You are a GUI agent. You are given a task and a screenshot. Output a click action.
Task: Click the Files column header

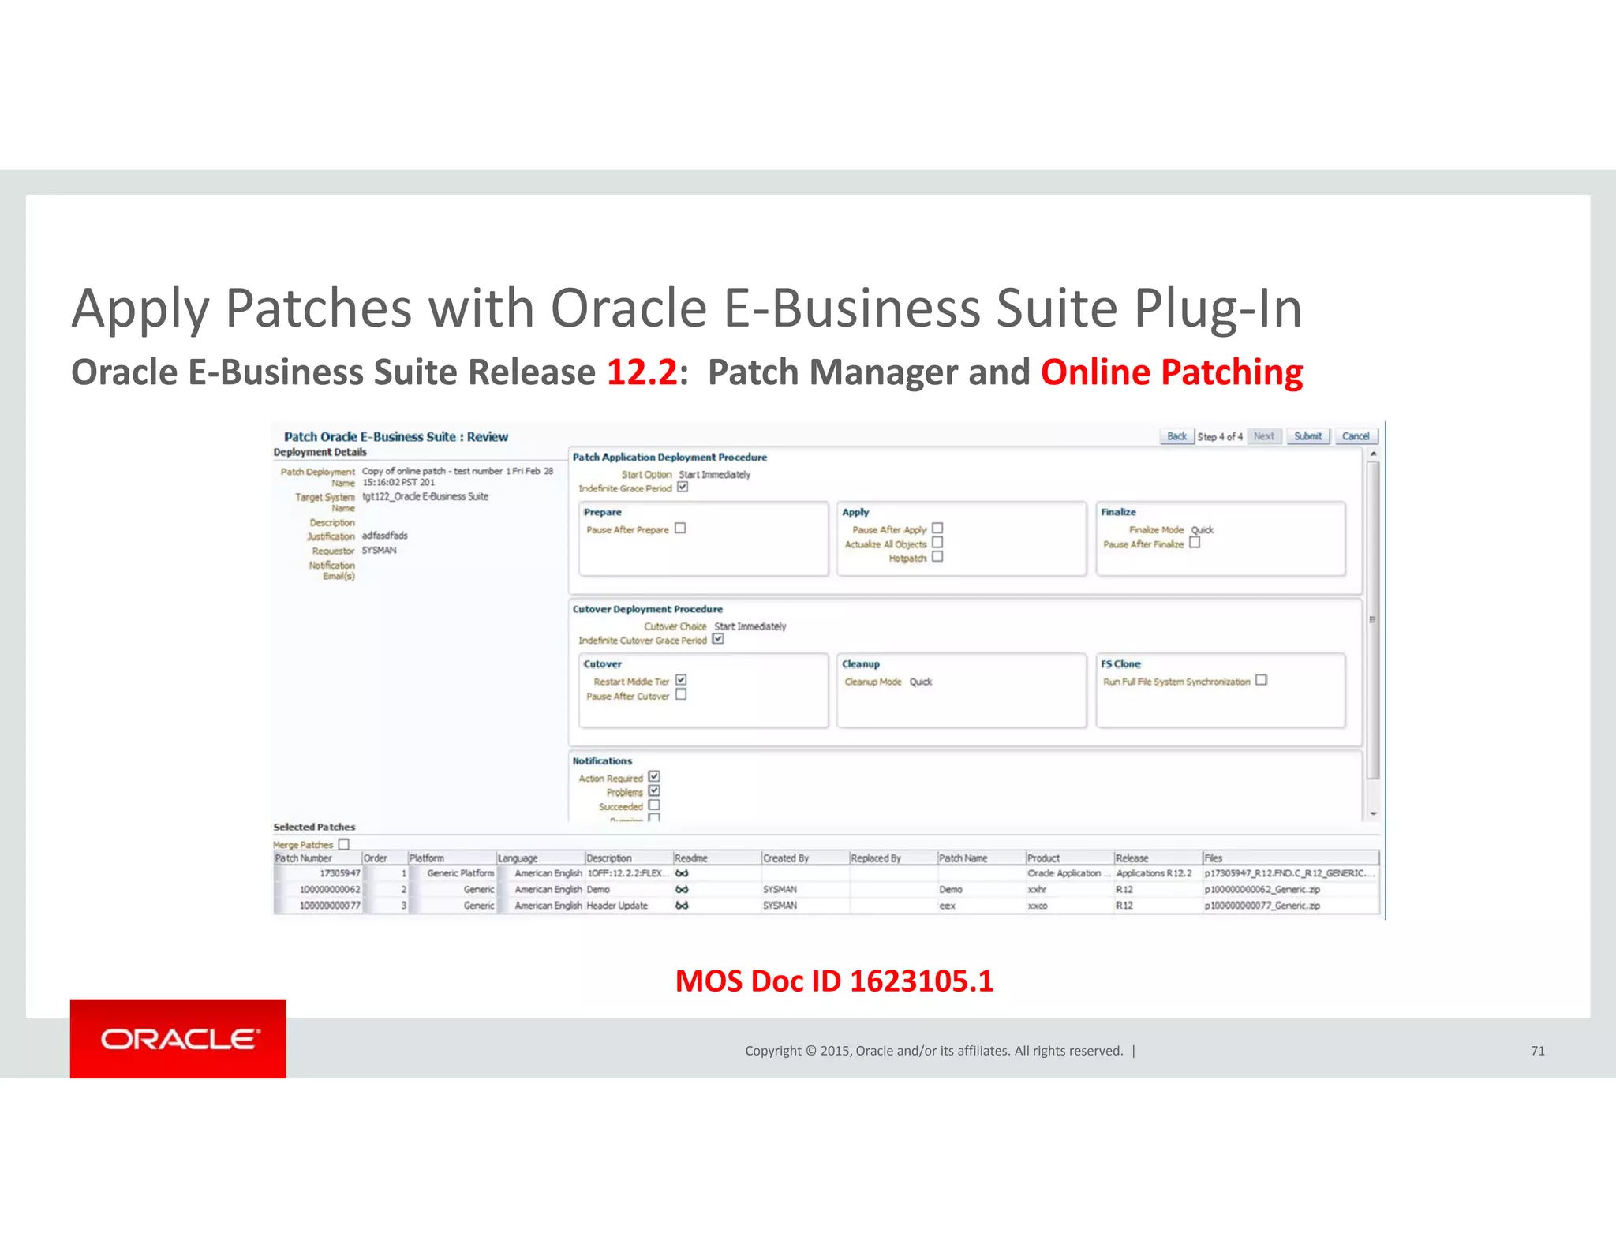pos(1291,858)
